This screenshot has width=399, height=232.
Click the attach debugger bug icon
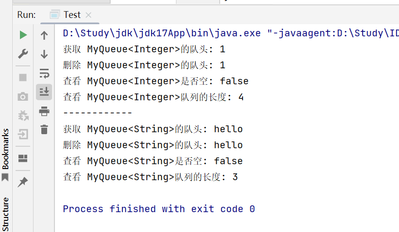[23, 115]
